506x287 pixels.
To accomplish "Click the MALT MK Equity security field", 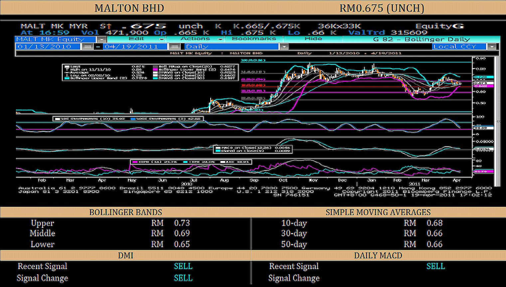I will point(57,39).
